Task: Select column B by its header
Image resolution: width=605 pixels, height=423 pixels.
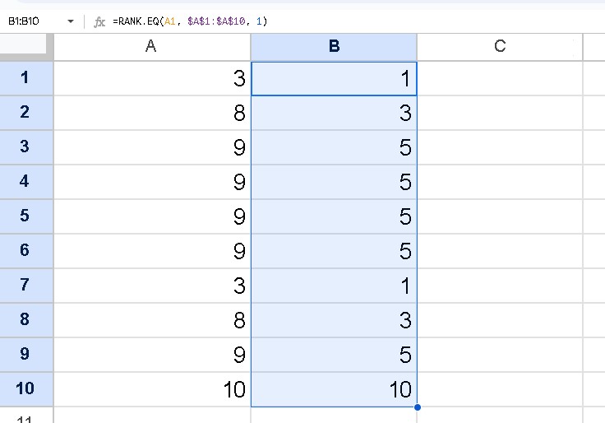Action: [x=334, y=47]
